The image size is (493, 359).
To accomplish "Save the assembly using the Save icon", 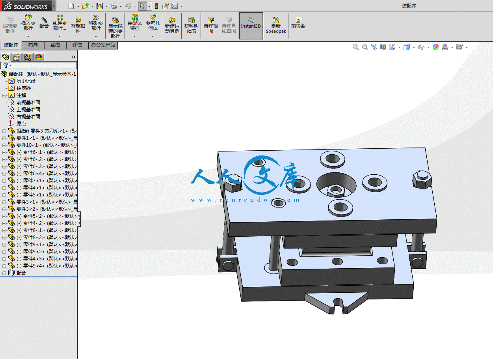I will pos(100,6).
